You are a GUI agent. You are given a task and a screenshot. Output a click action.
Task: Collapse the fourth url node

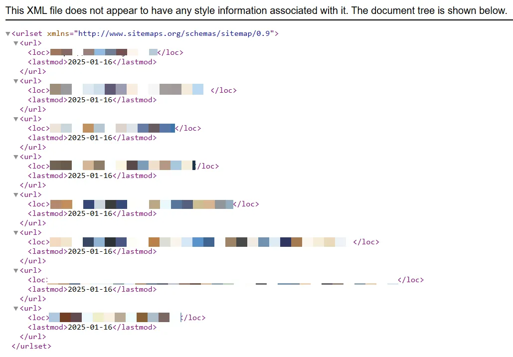point(16,157)
